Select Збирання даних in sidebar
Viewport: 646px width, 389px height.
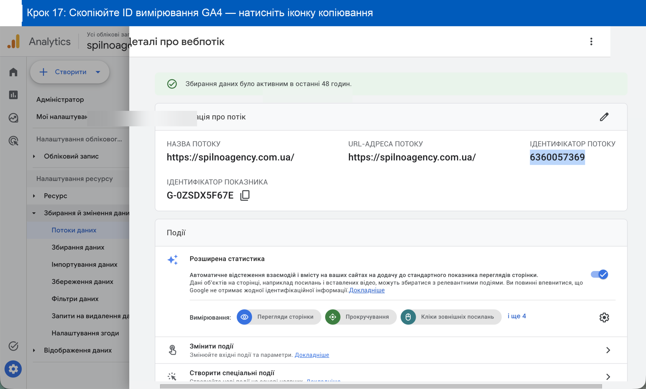click(78, 247)
